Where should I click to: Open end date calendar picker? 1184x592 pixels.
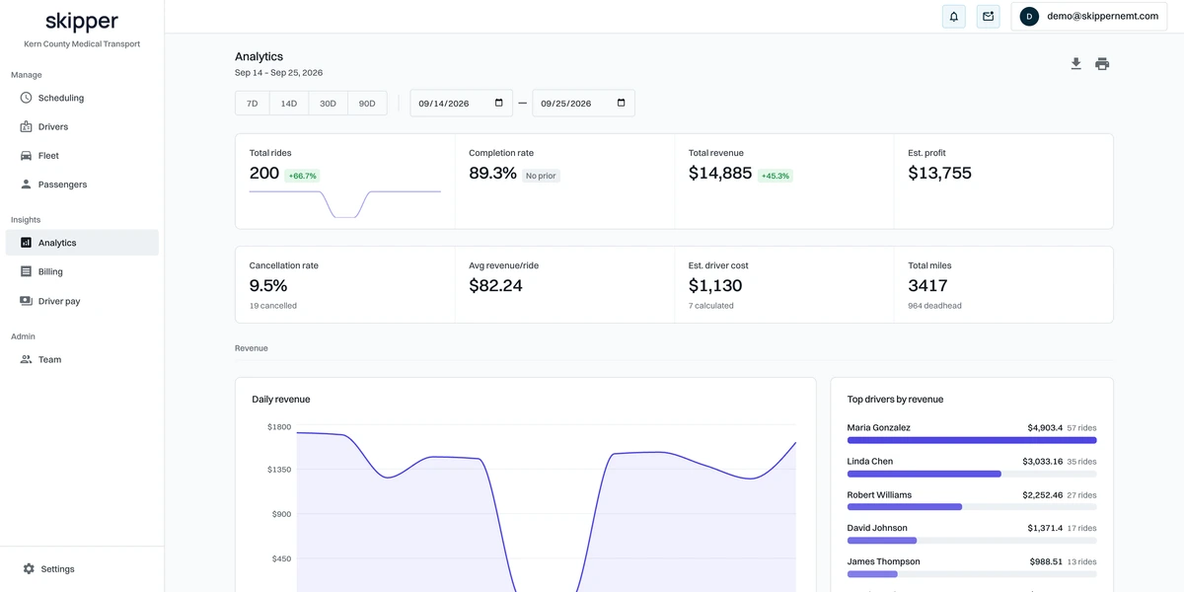[x=621, y=103]
